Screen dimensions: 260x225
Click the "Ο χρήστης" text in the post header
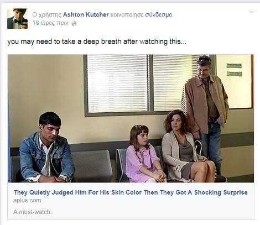(x=47, y=15)
